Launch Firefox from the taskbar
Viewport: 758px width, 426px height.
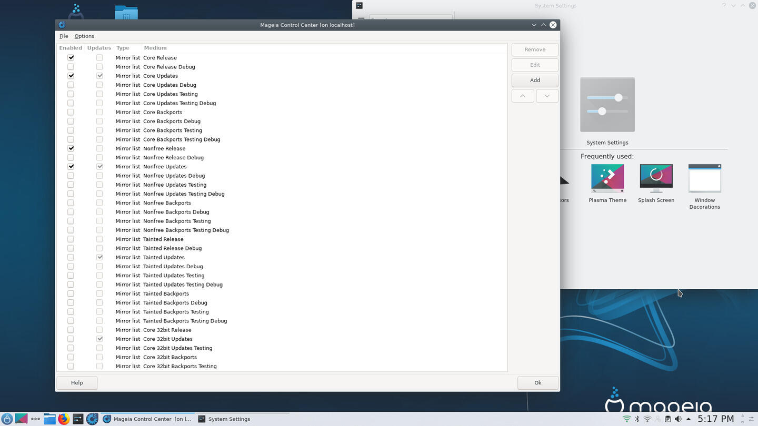pyautogui.click(x=64, y=419)
